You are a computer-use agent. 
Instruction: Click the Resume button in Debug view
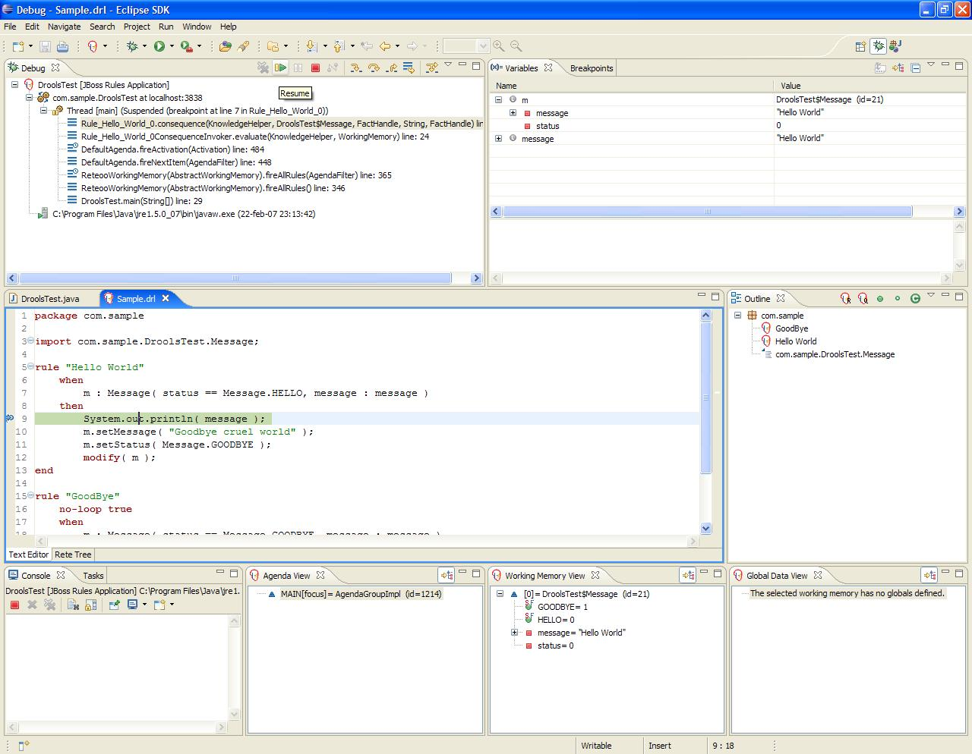(x=281, y=68)
